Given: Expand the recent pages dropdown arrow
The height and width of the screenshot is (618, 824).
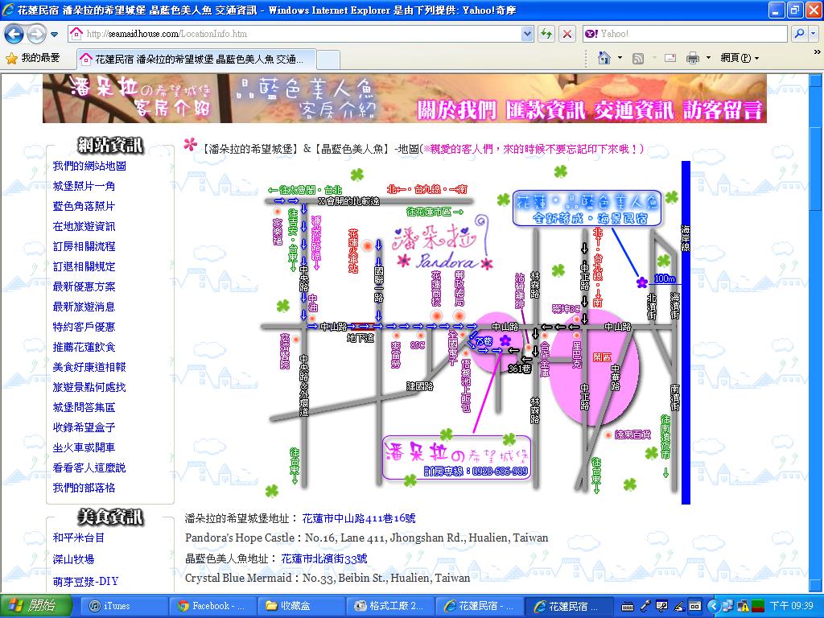Looking at the screenshot, I should point(54,35).
